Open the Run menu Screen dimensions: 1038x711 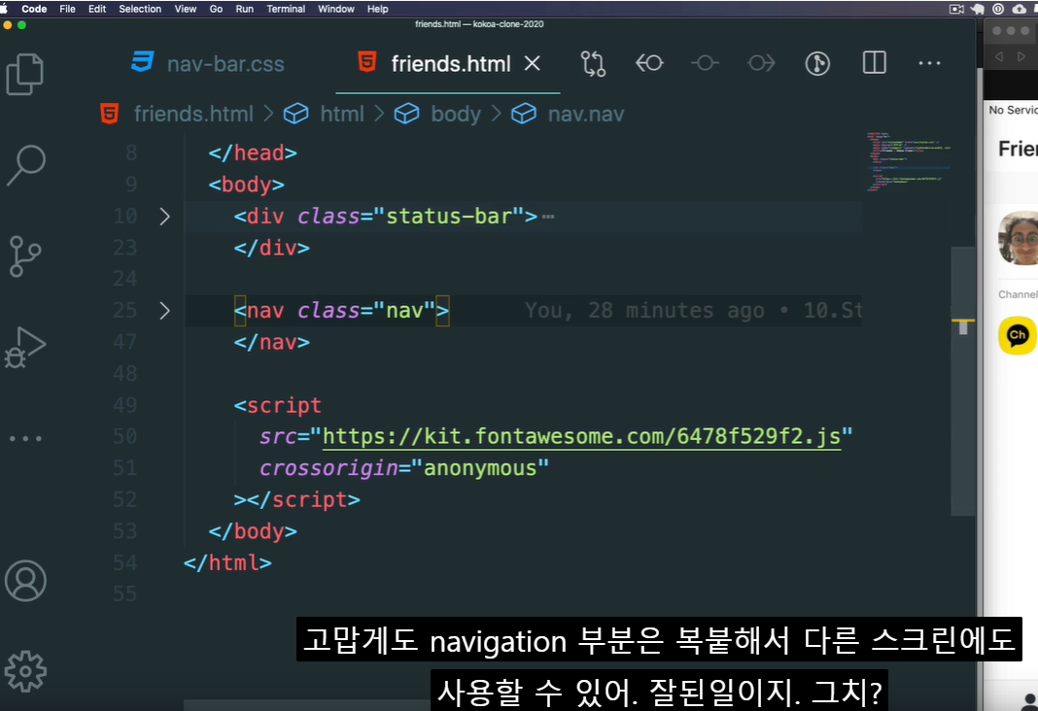click(x=244, y=9)
